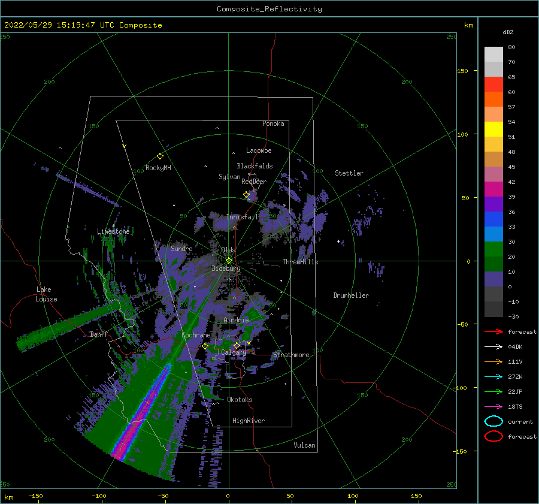Click the 'Lake Louise' label
The width and height of the screenshot is (539, 504).
coord(46,294)
